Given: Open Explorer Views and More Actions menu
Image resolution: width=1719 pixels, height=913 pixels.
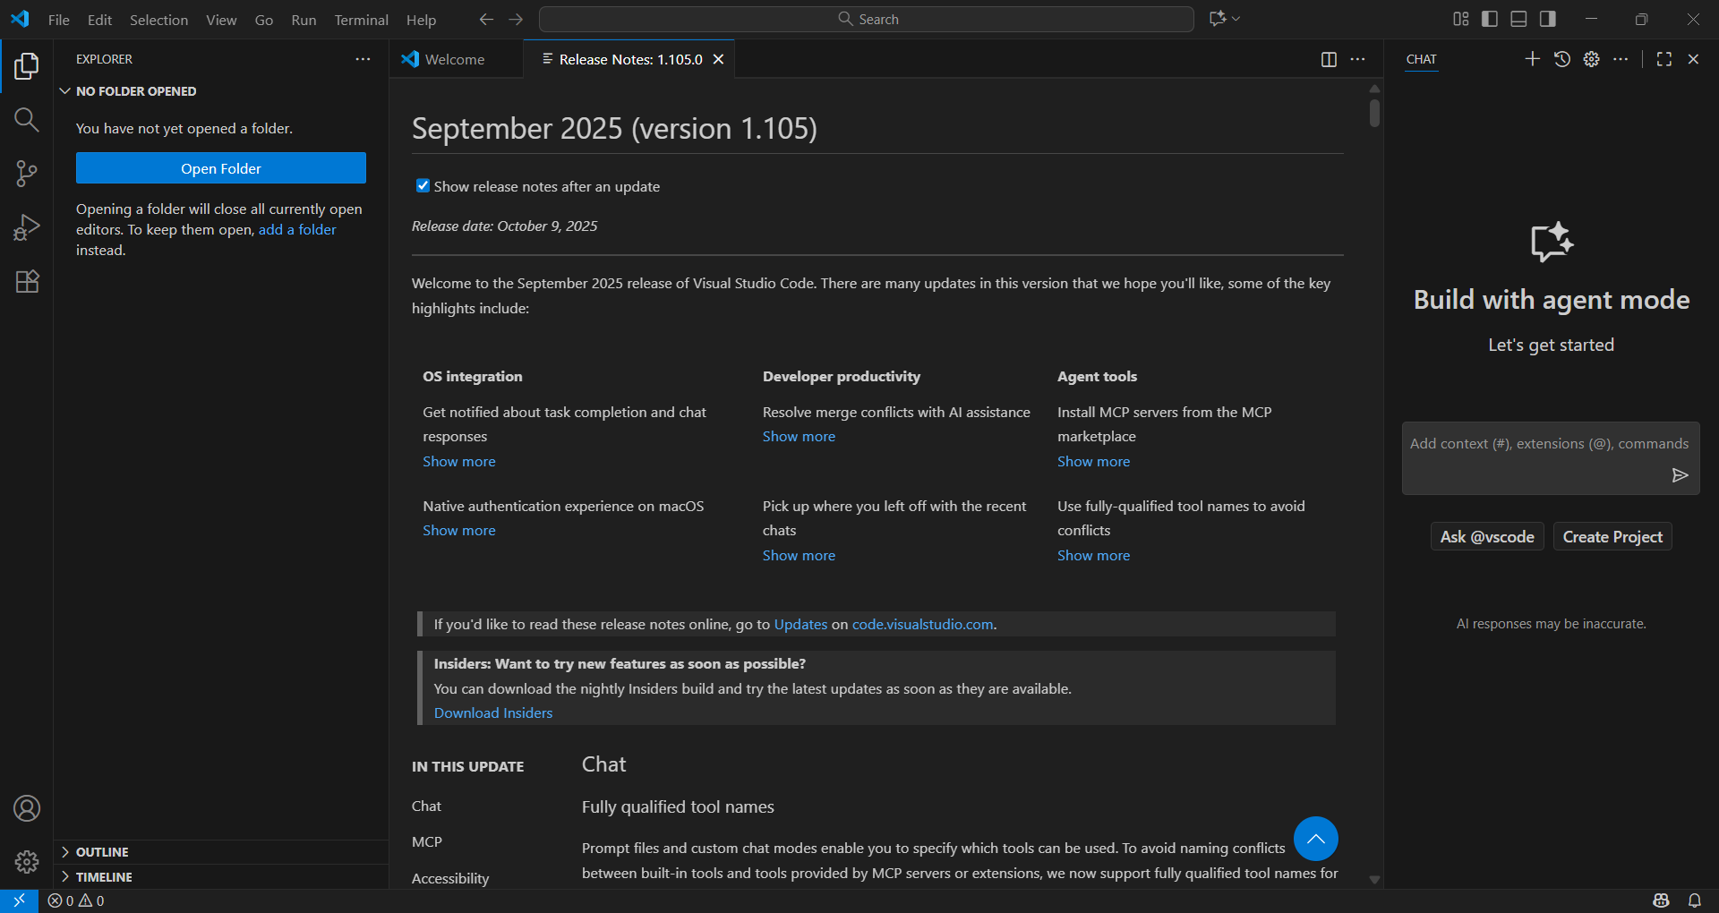Looking at the screenshot, I should click(363, 59).
